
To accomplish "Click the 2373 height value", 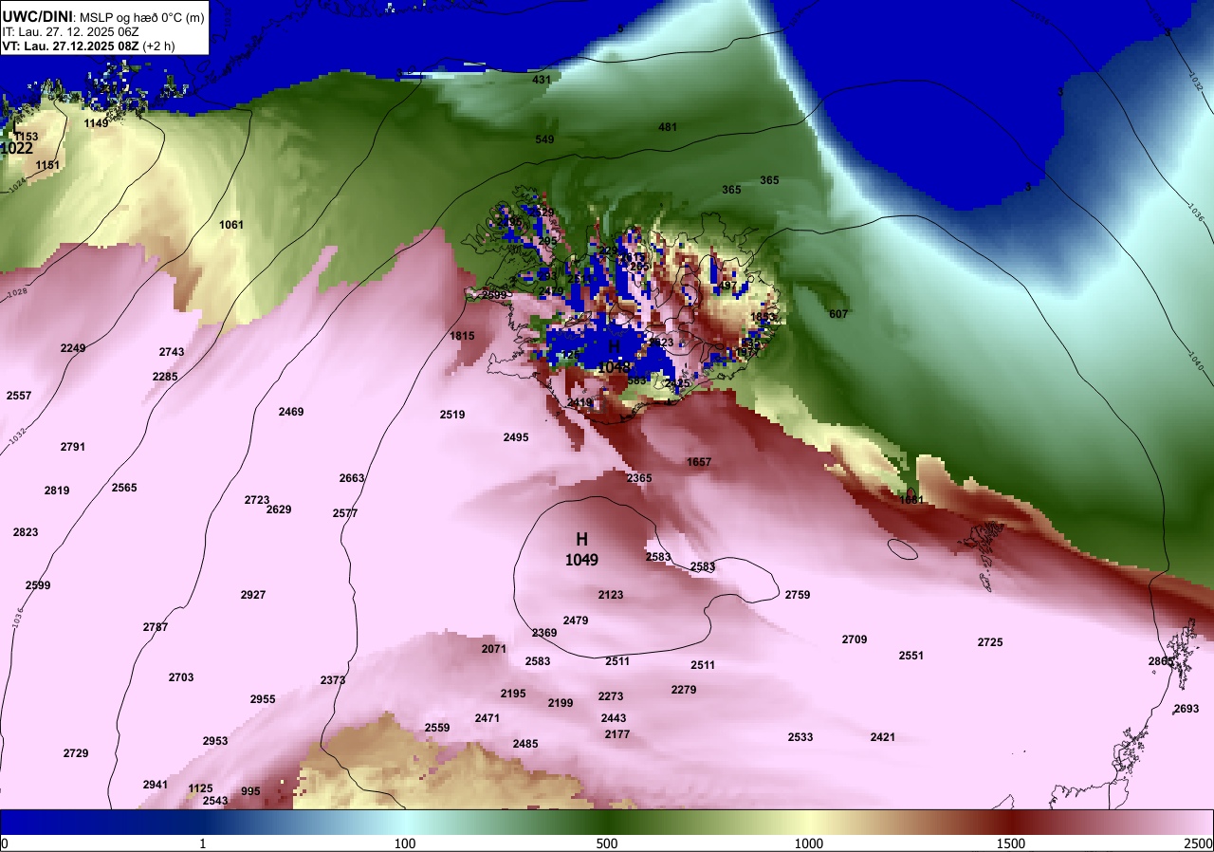I will 333,680.
